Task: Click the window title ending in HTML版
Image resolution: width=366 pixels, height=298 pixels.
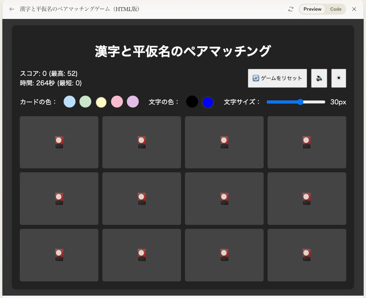Action: pyautogui.click(x=79, y=9)
